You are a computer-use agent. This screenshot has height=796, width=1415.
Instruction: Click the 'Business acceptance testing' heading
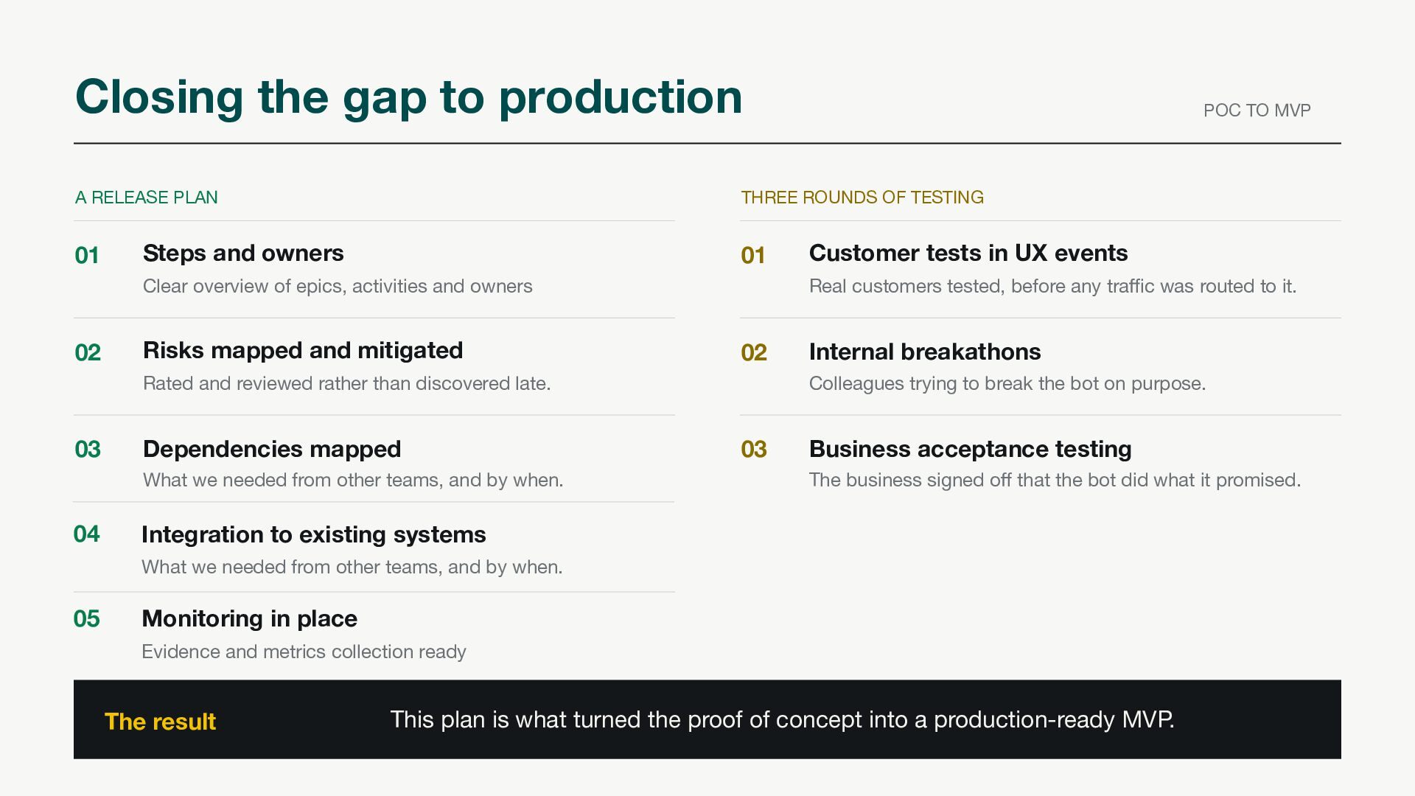pos(971,449)
